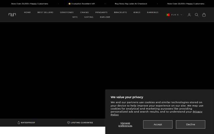214x134 pixels.
Task: Click 'Buy Now, Pay Later At Checkout' text
Action: click(x=131, y=4)
